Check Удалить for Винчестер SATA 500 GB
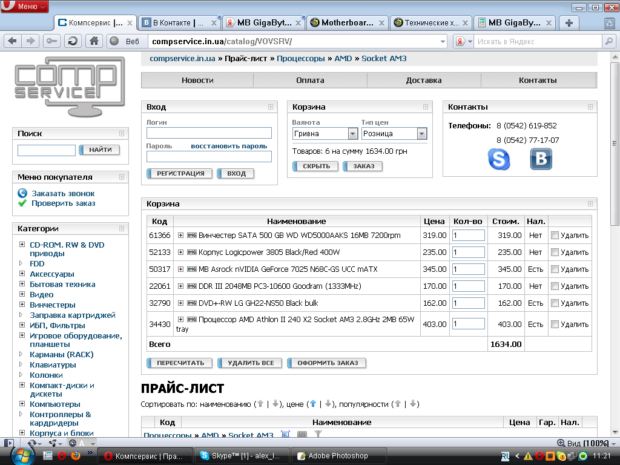This screenshot has height=465, width=620. (x=555, y=236)
